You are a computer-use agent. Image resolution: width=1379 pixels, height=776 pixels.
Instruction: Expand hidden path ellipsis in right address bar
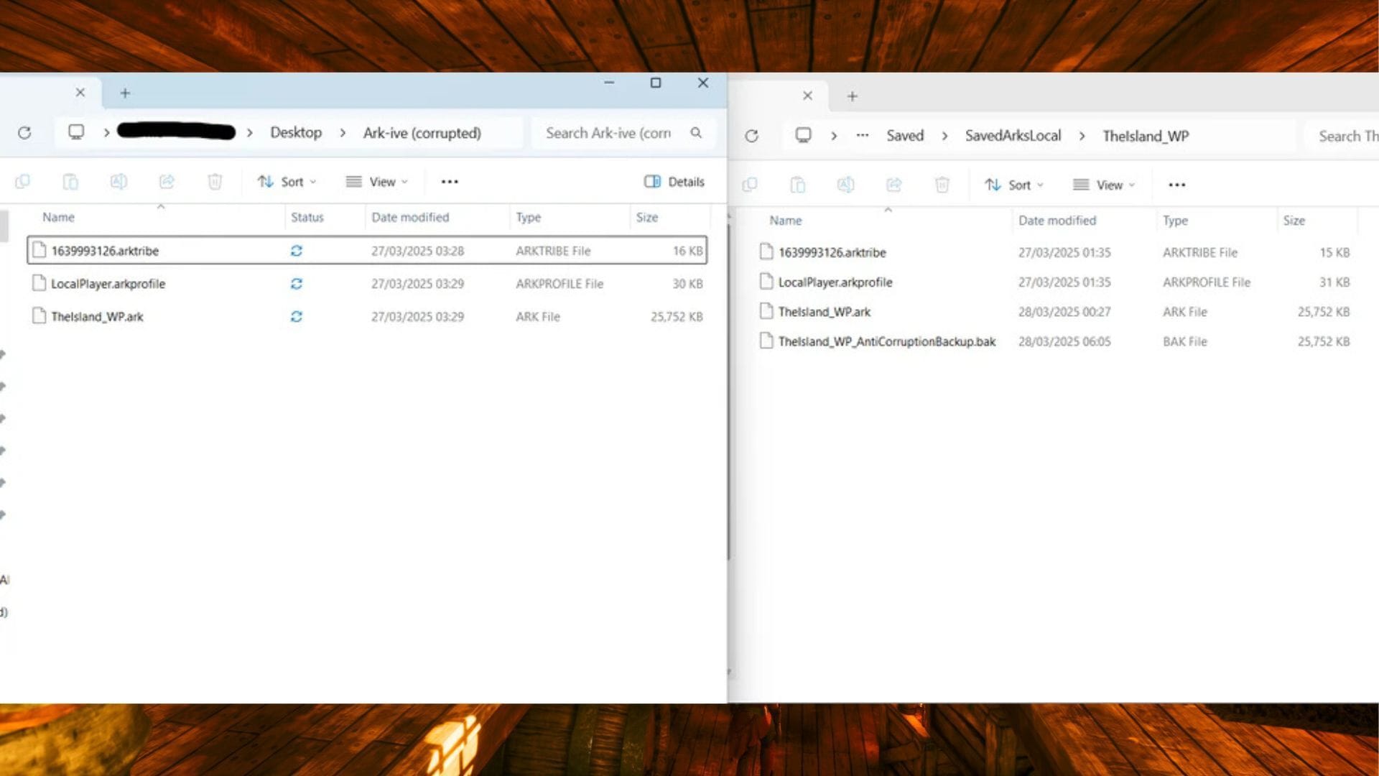point(863,136)
